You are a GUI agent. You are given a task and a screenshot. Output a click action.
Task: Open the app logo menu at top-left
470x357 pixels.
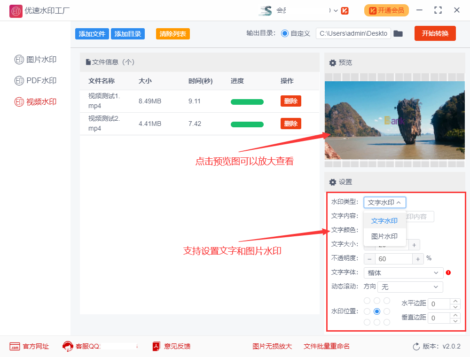click(x=16, y=10)
